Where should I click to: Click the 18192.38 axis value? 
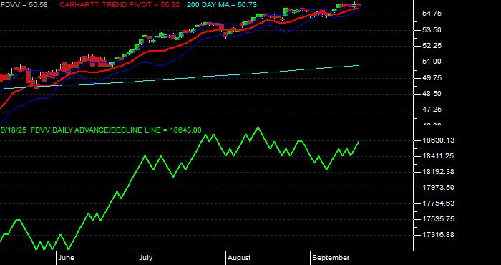(438, 172)
